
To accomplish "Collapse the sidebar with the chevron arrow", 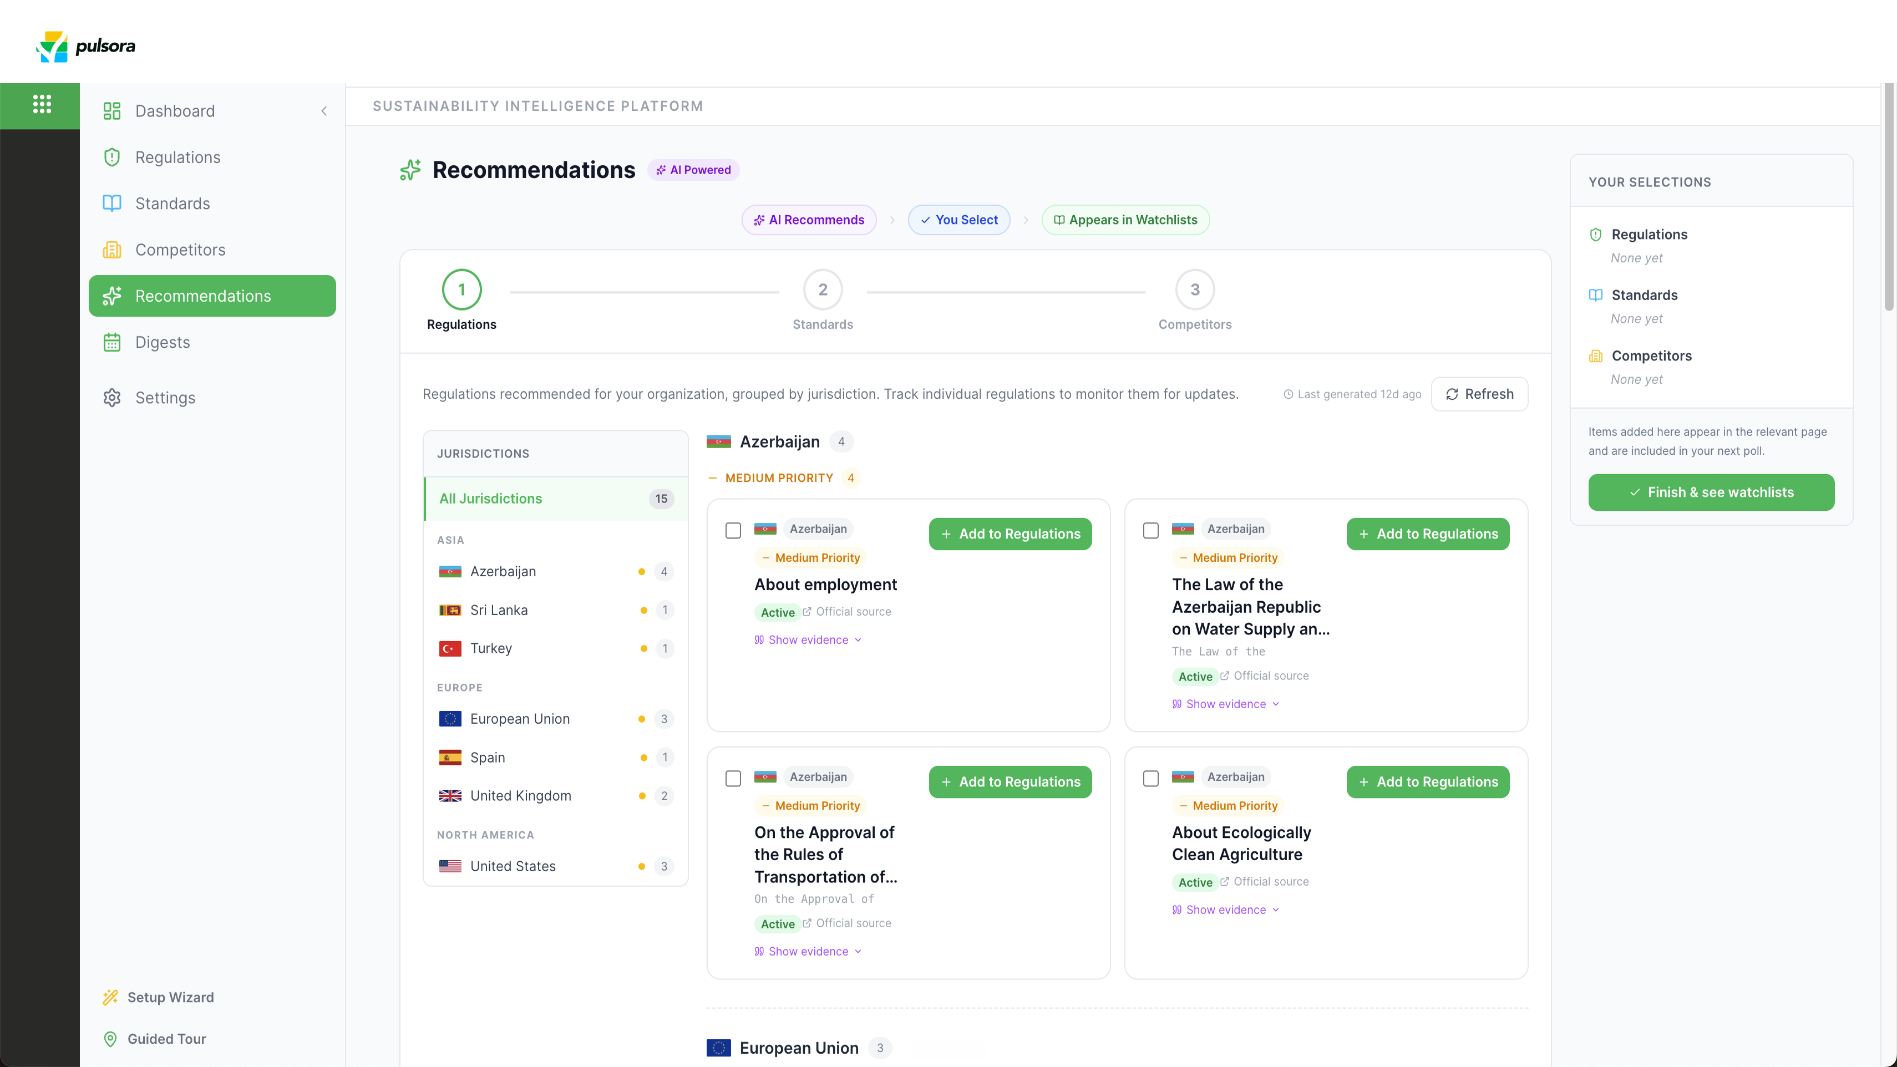I will click(x=324, y=111).
